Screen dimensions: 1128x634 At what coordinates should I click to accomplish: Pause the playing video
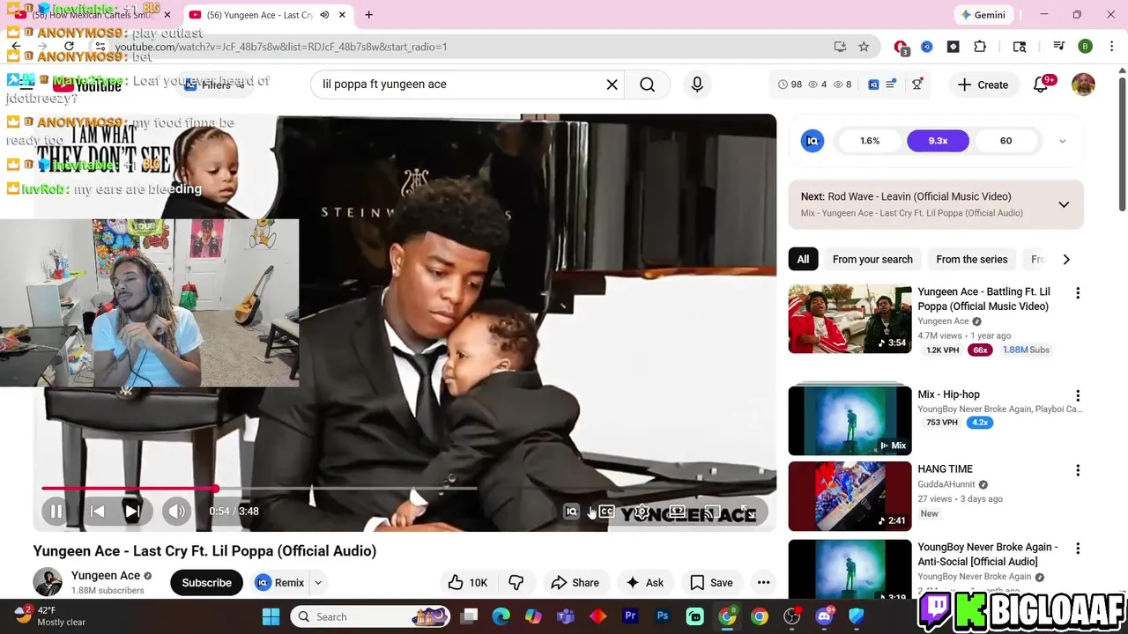click(x=56, y=511)
